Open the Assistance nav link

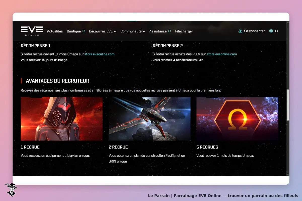tap(158, 31)
